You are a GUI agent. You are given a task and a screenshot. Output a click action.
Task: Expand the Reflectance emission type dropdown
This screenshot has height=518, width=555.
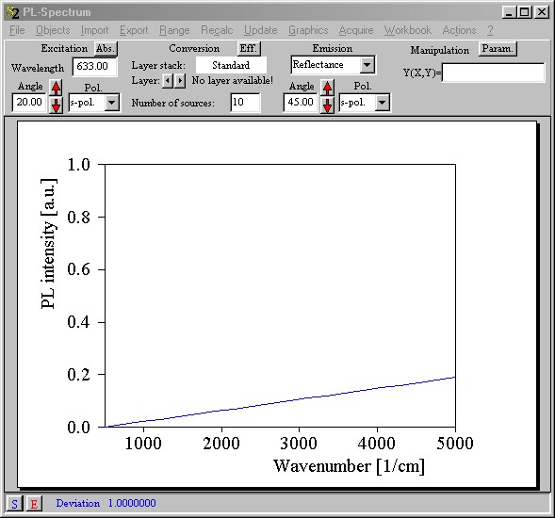click(367, 65)
